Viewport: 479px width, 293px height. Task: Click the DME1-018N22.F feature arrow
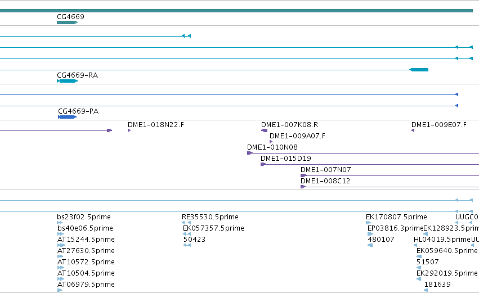(129, 130)
